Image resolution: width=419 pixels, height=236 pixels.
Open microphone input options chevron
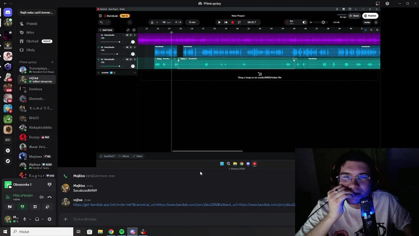[x=30, y=219]
